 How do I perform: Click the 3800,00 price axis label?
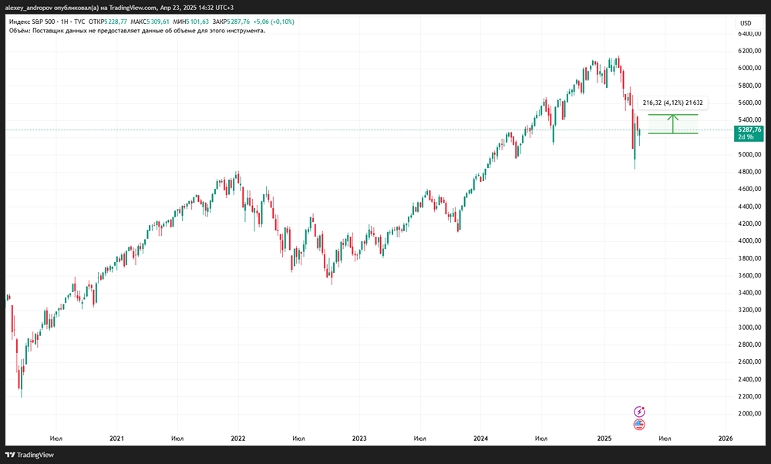pos(749,258)
